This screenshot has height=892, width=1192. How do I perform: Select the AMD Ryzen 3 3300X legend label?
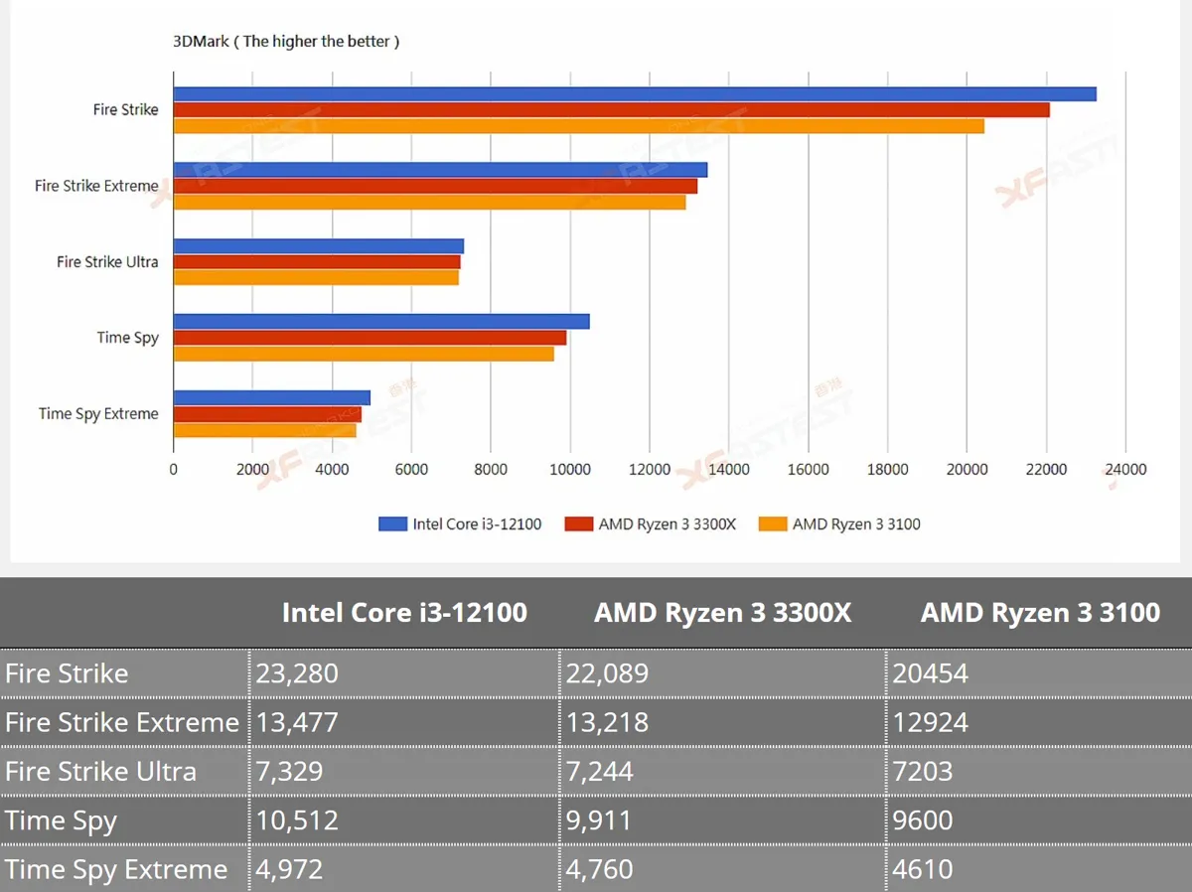pyautogui.click(x=667, y=523)
